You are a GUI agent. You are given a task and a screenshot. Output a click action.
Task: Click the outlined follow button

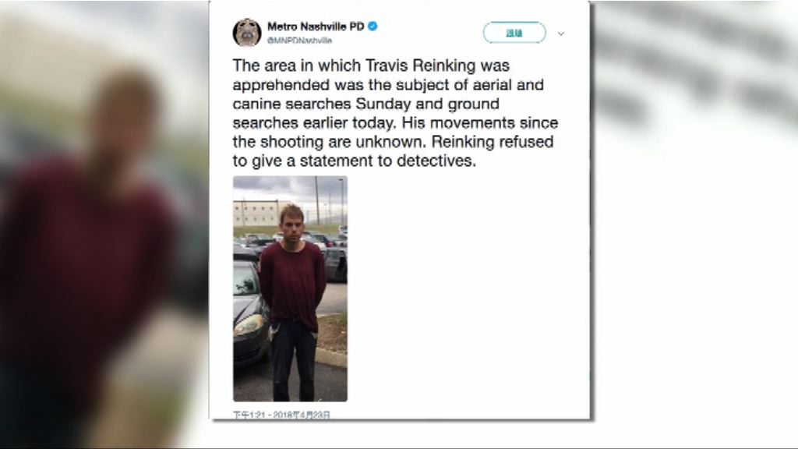click(x=514, y=33)
